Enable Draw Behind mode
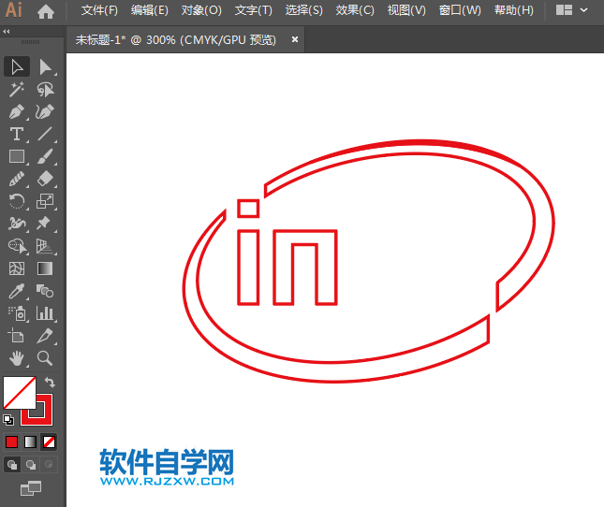This screenshot has width=604, height=507. click(x=30, y=464)
